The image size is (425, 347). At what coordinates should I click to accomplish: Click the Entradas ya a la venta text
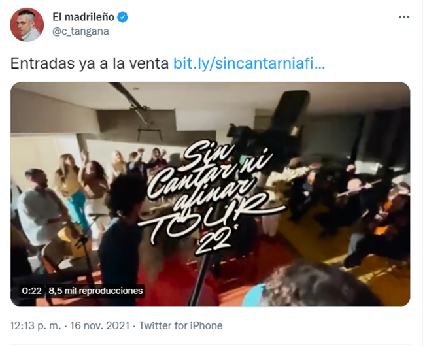[90, 63]
